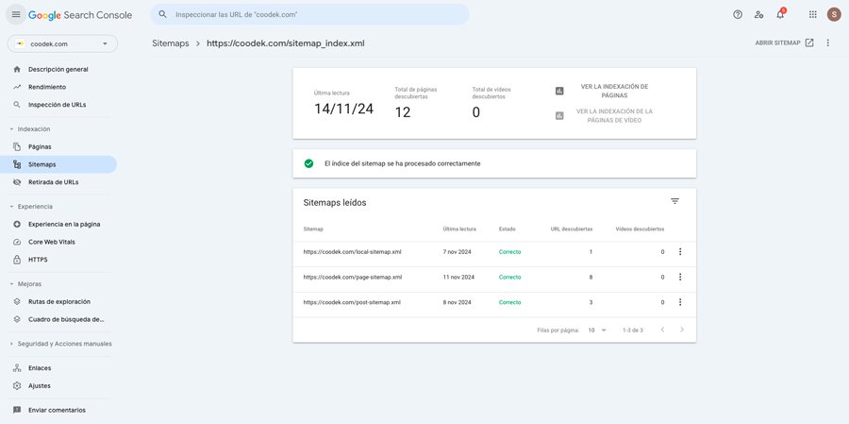Click the https://coodek.com/sitemap_index.xml breadcrumb title
The width and height of the screenshot is (849, 424).
(x=285, y=43)
